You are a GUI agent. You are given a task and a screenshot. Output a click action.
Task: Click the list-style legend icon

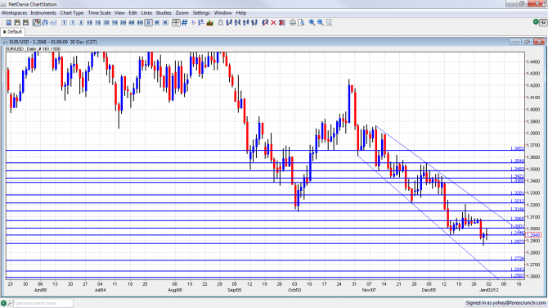pyautogui.click(x=201, y=23)
